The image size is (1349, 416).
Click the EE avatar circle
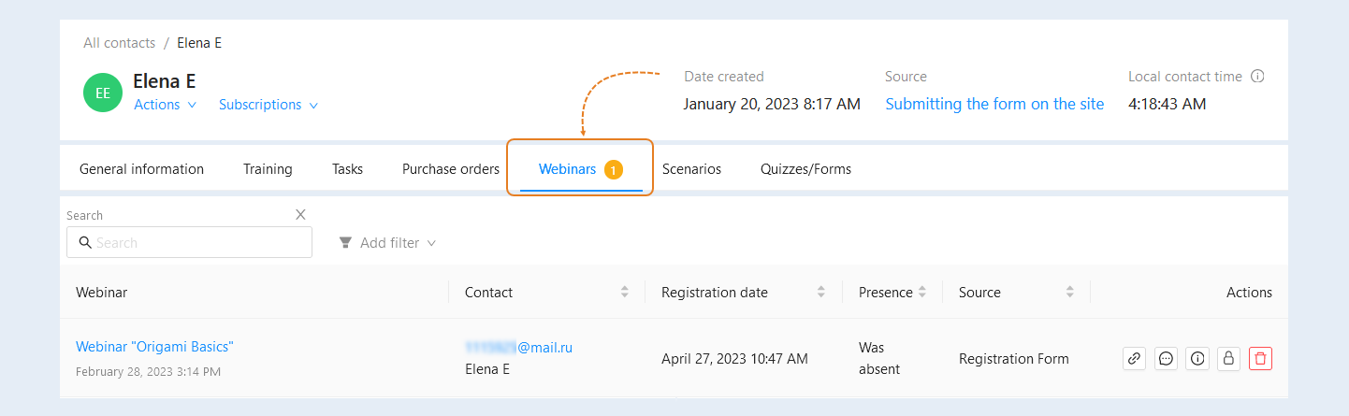[103, 93]
